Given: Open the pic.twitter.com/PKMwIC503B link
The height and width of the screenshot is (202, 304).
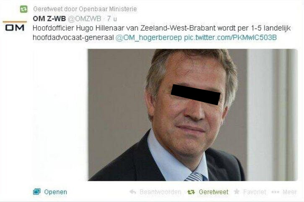Looking at the screenshot, I should point(230,38).
